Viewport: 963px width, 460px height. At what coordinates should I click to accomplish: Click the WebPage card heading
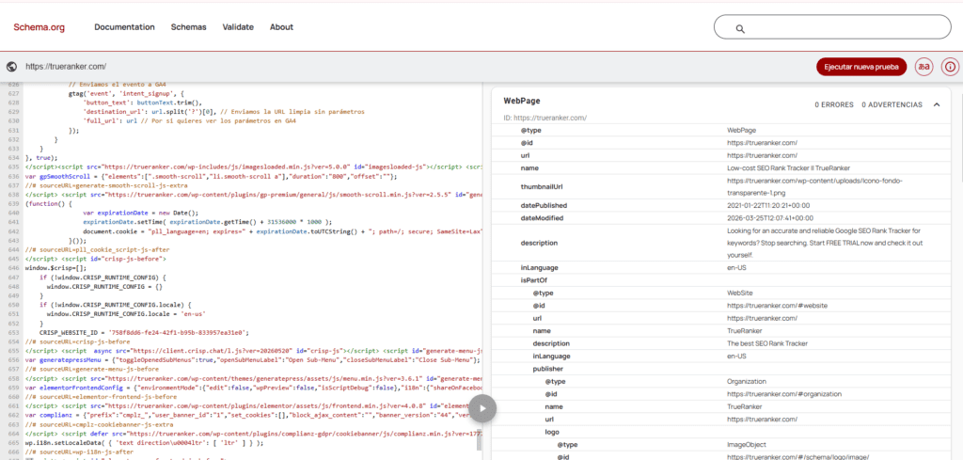[x=521, y=101]
